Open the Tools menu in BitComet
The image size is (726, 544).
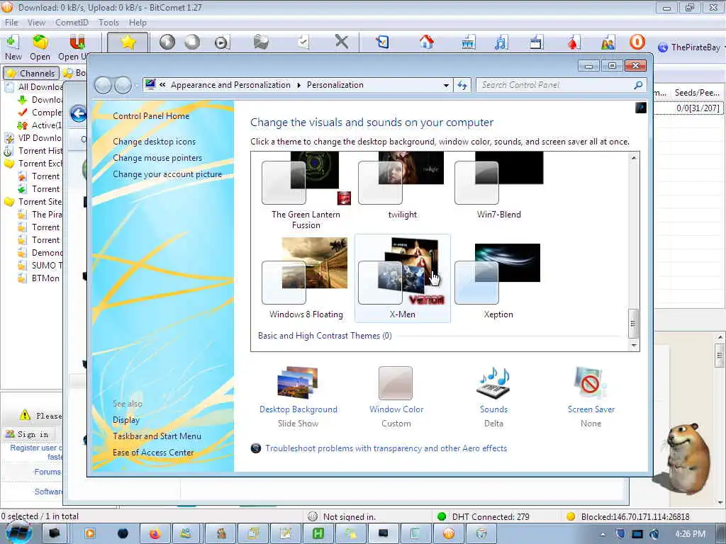point(108,22)
